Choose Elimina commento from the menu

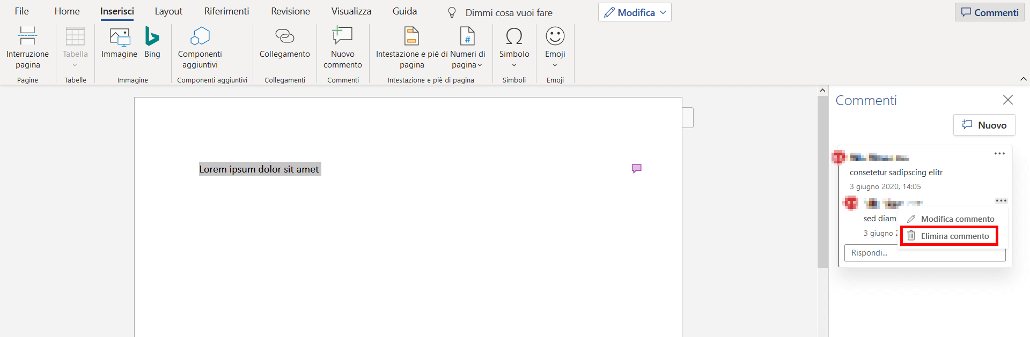(949, 236)
